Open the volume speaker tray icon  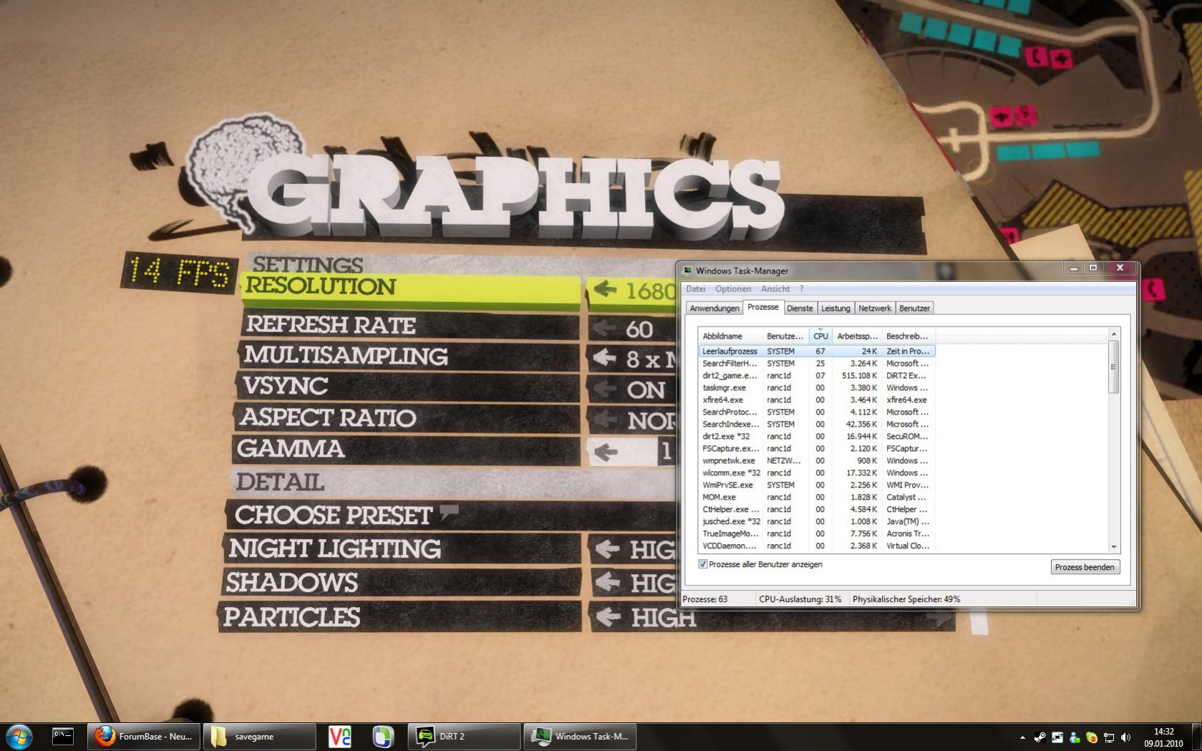[x=1126, y=737]
